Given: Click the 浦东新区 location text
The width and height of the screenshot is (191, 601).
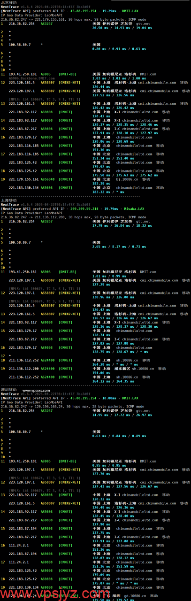Looking at the screenshot, I should [x=123, y=368].
